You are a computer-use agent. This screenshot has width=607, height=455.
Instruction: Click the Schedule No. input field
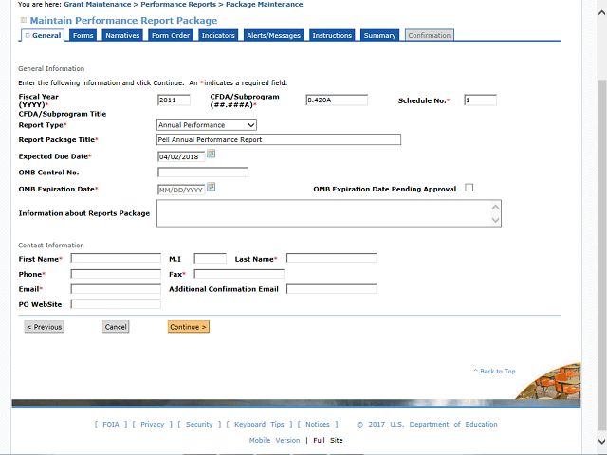(480, 100)
